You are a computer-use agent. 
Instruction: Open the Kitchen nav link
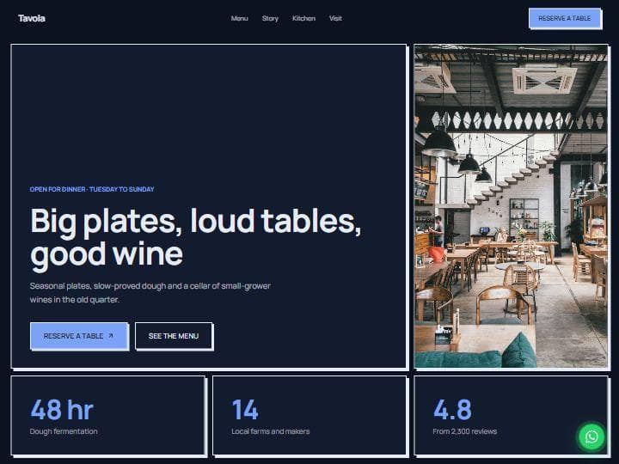point(303,19)
